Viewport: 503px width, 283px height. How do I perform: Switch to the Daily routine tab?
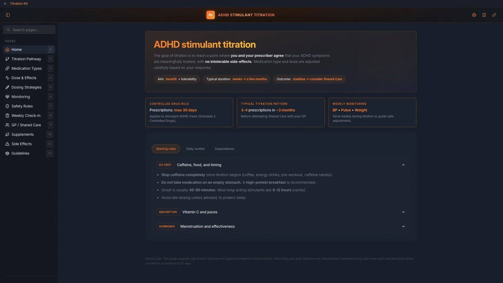(x=195, y=149)
